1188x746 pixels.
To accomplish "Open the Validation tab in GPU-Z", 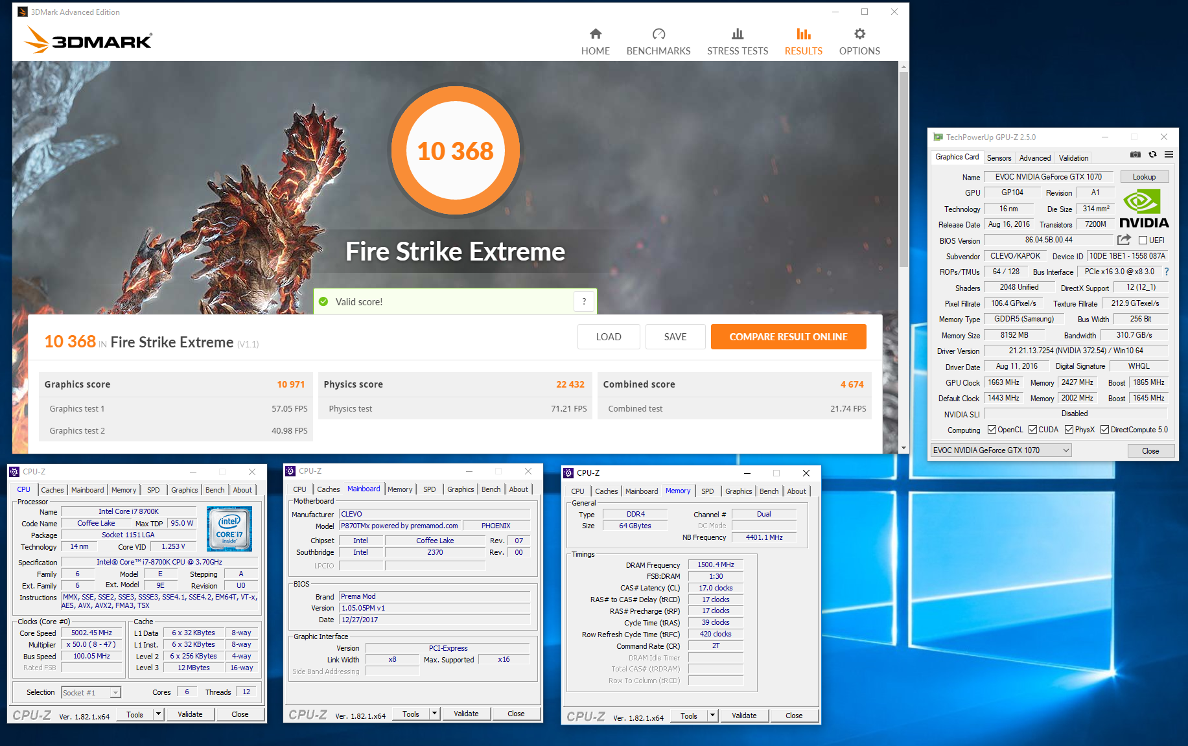I will (x=1073, y=158).
